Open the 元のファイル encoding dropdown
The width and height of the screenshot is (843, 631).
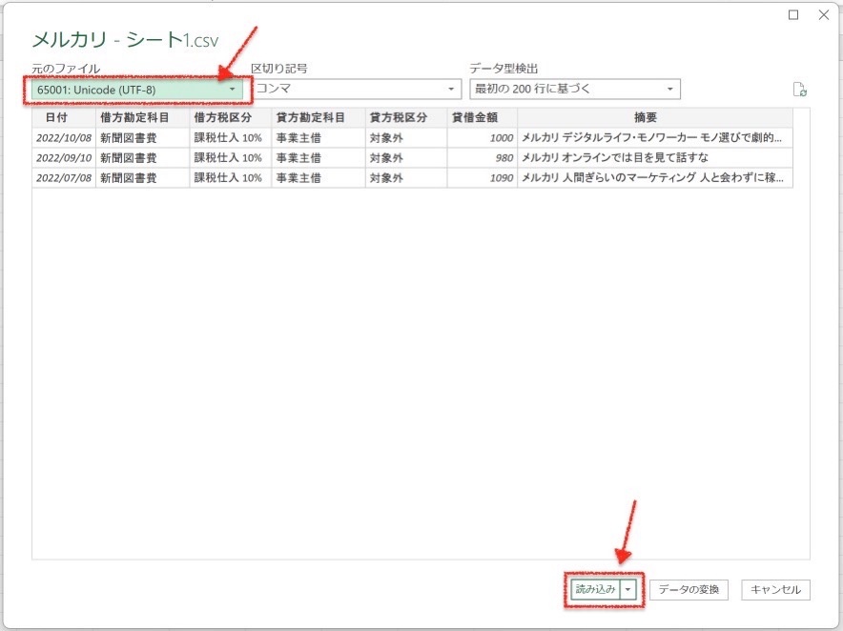click(137, 90)
